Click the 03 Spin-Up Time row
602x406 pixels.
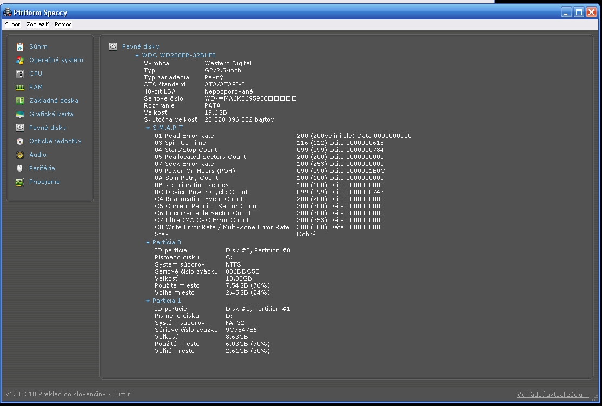coord(269,143)
